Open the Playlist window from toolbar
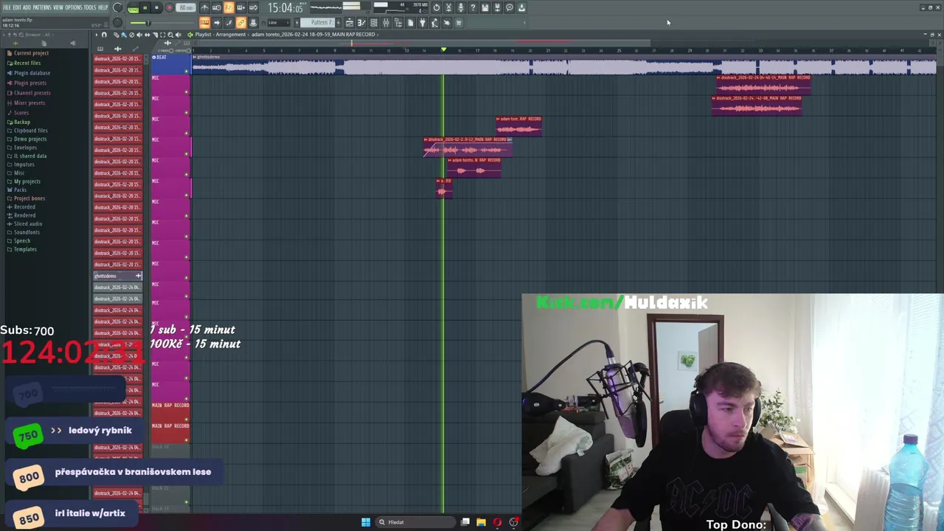Screen dimensions: 944x531 tap(350, 23)
